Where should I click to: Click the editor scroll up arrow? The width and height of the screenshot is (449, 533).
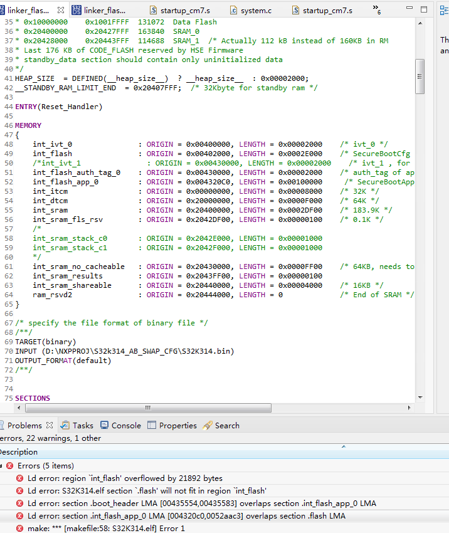pyautogui.click(x=420, y=23)
